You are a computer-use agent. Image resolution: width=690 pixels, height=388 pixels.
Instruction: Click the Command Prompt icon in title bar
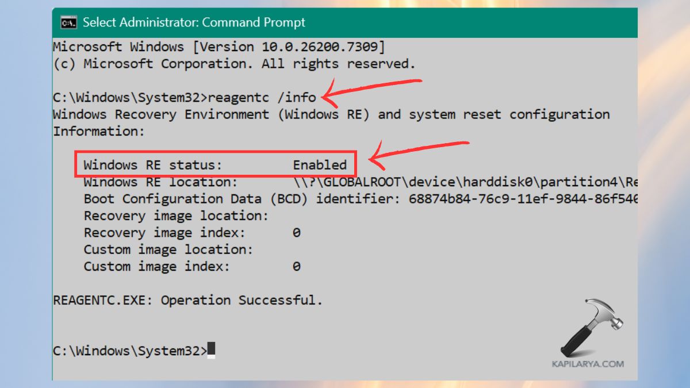[69, 22]
